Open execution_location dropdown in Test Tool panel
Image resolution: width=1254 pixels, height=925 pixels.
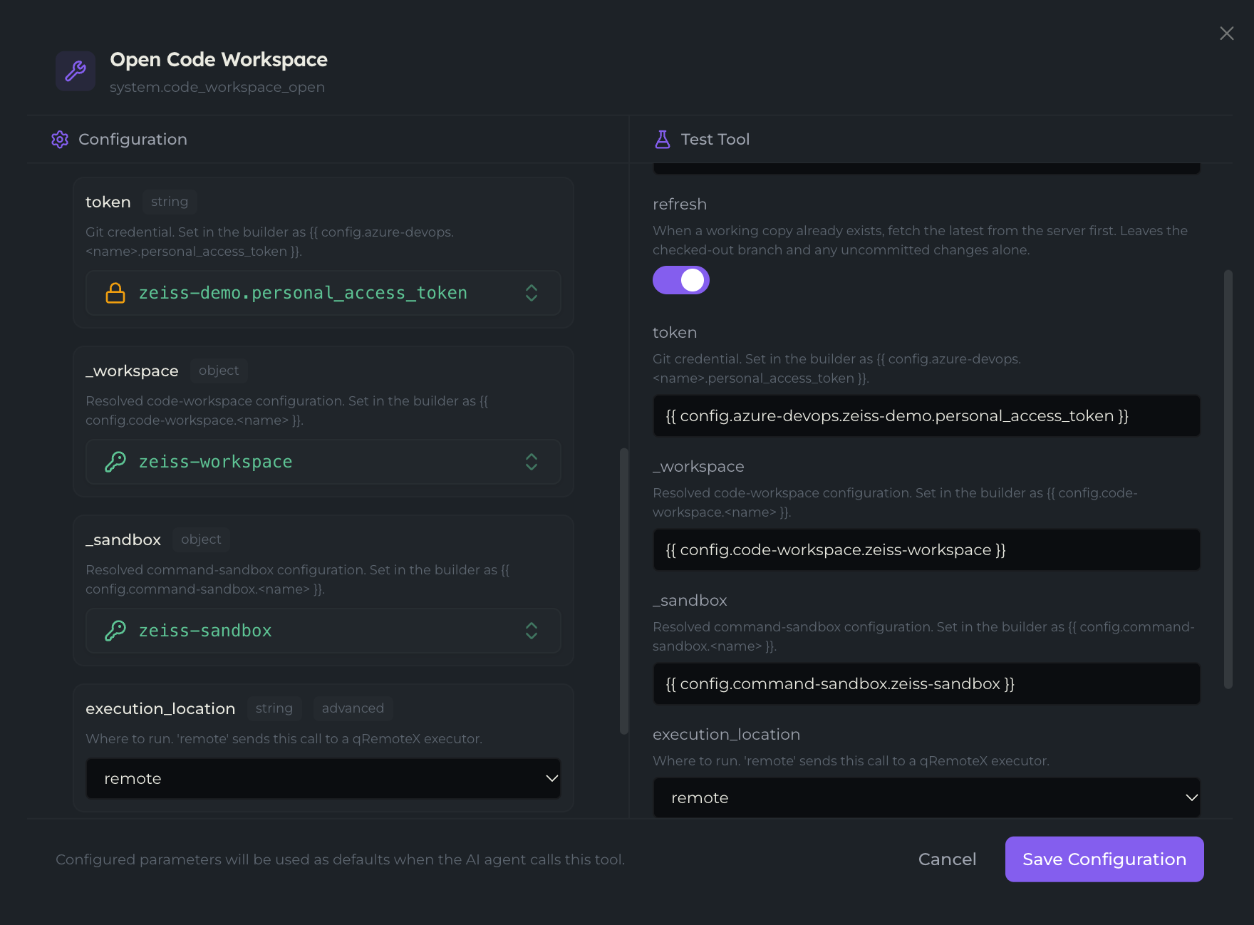[926, 797]
